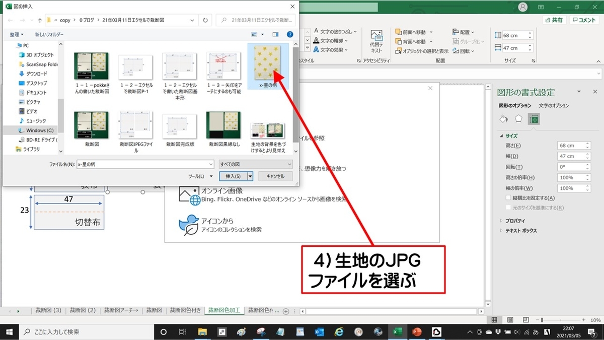Select sheet tab 裁断図 (2)
Screen dimensions: 604x340
pyautogui.click(x=83, y=310)
